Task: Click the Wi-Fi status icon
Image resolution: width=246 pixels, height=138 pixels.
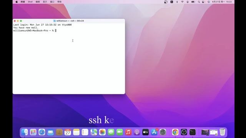Action: pos(182,2)
